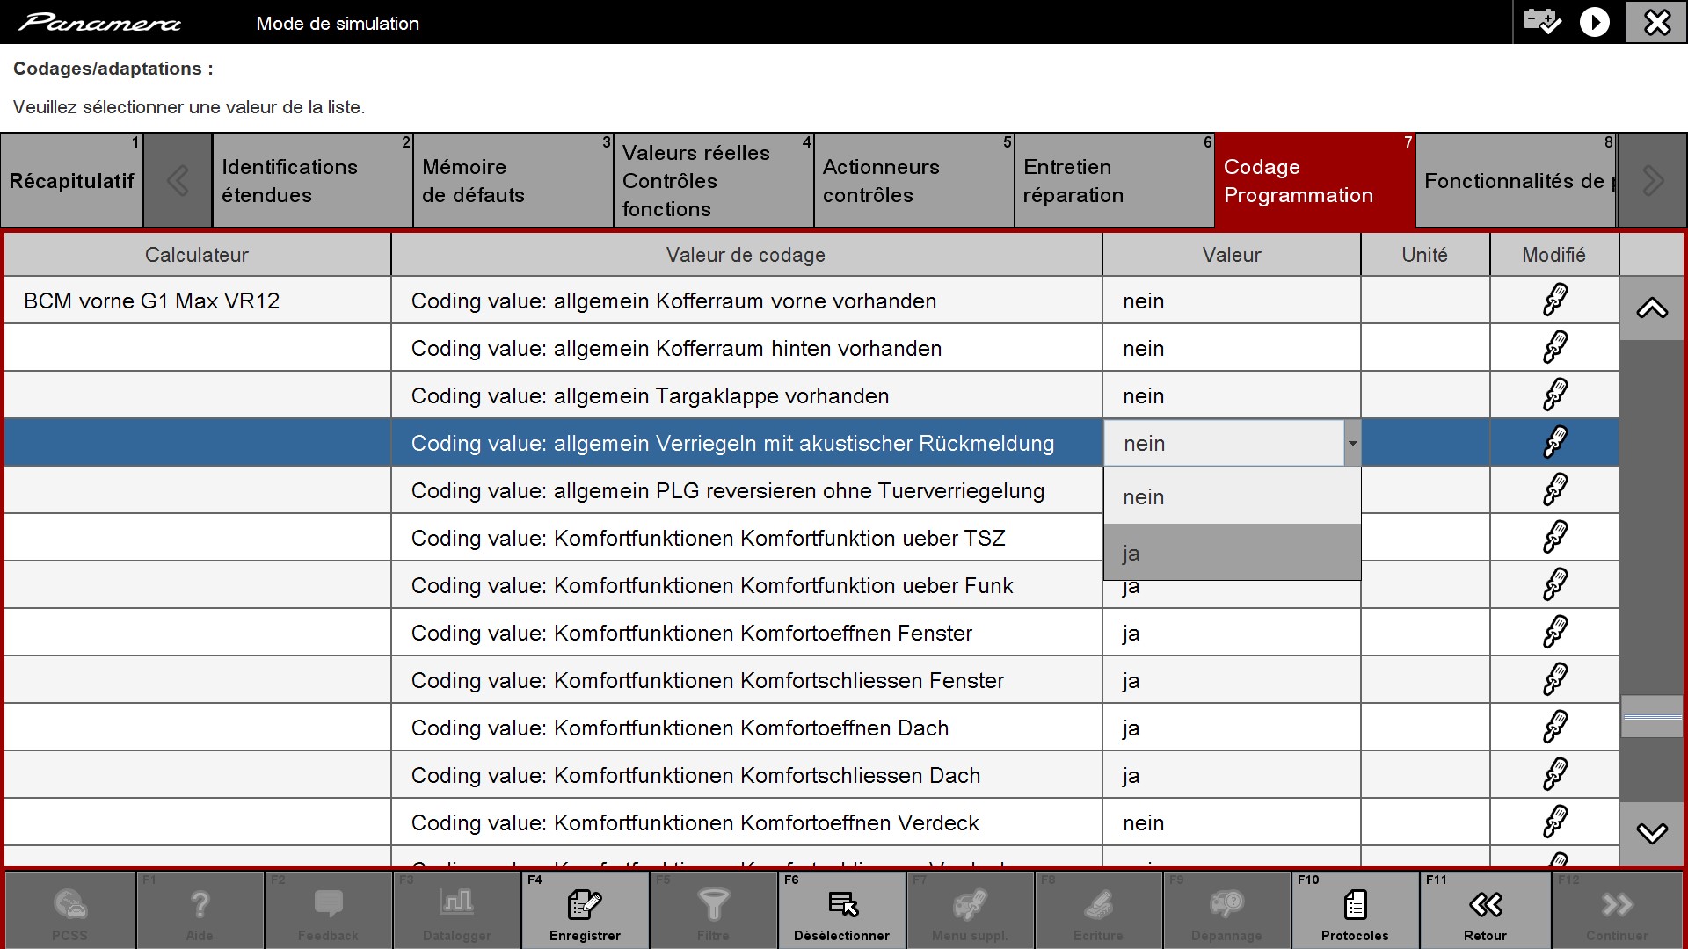This screenshot has width=1688, height=949.
Task: Show next tabs with right chevron
Action: click(x=1652, y=181)
